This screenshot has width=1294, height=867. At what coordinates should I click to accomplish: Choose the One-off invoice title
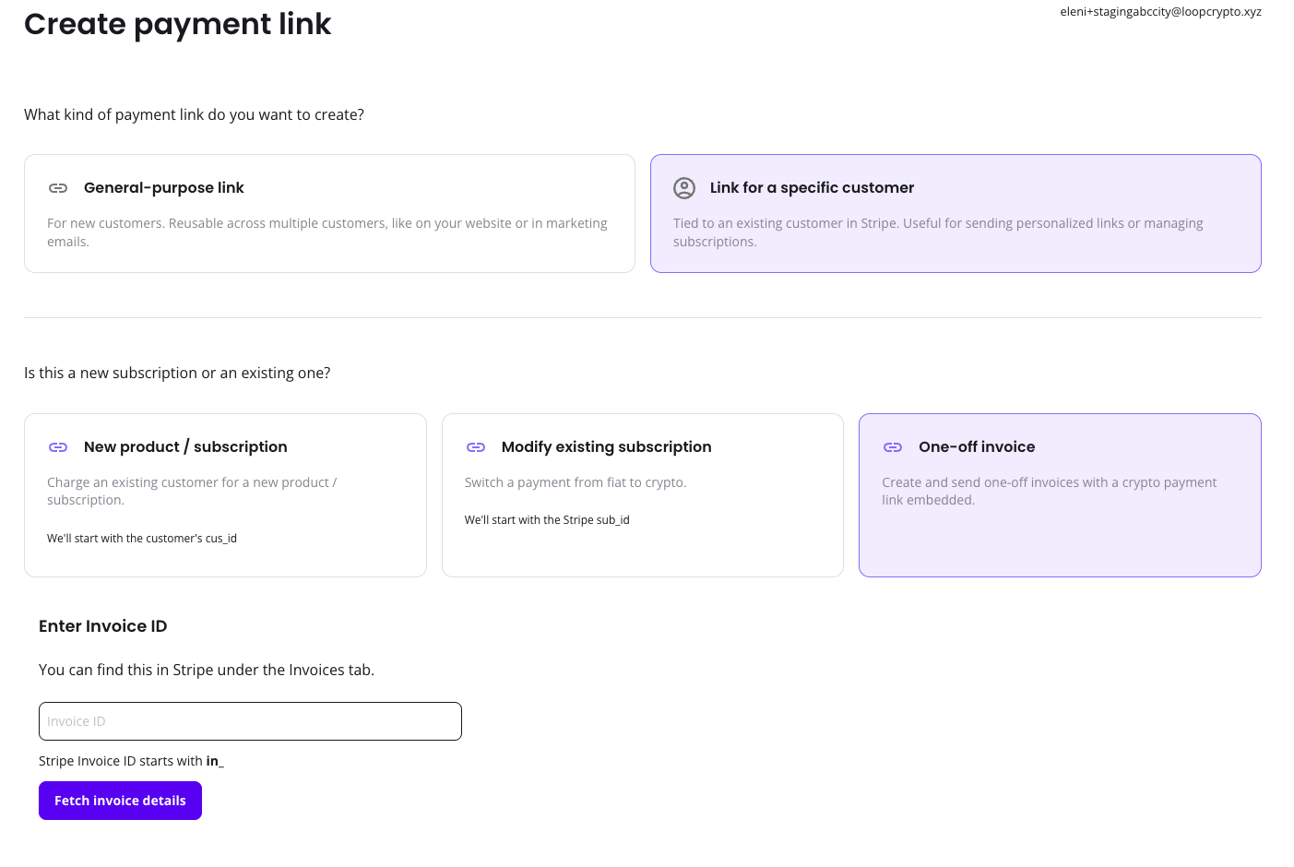pyautogui.click(x=977, y=447)
